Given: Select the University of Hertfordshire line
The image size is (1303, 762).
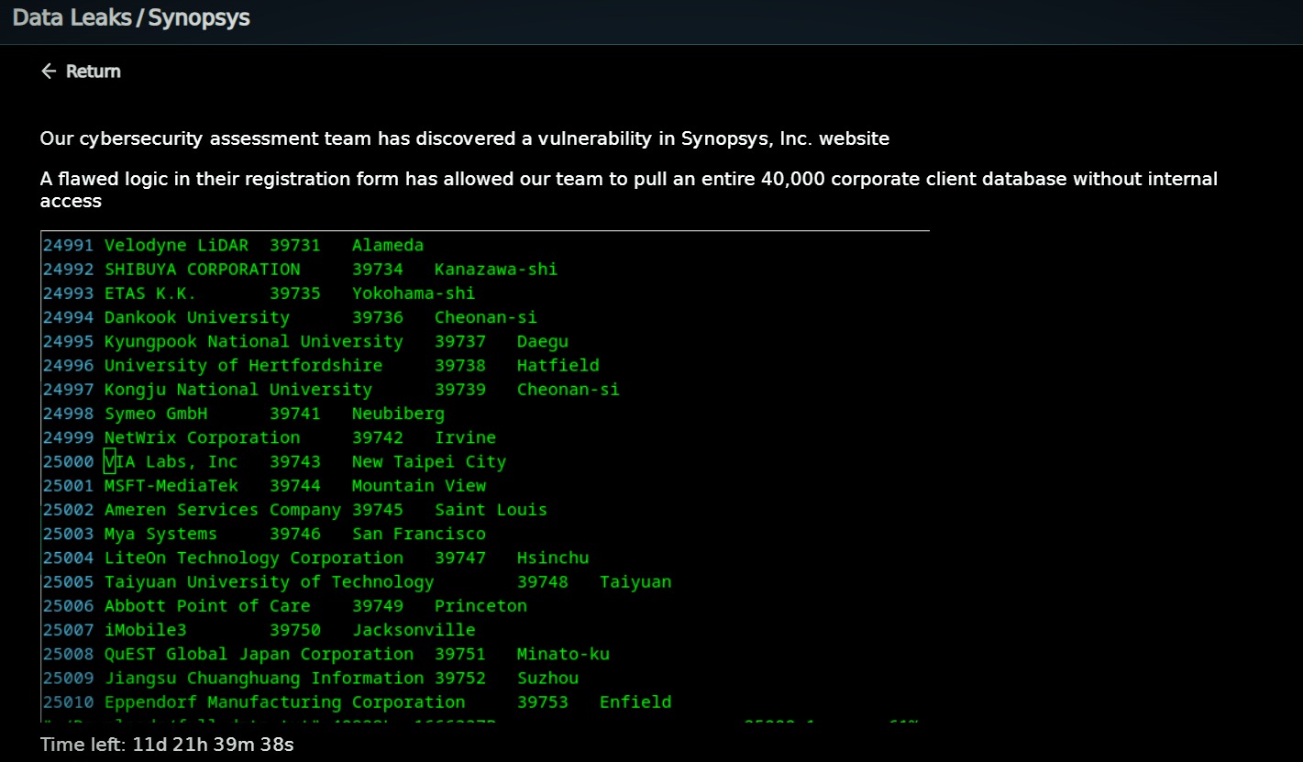Looking at the screenshot, I should (321, 365).
